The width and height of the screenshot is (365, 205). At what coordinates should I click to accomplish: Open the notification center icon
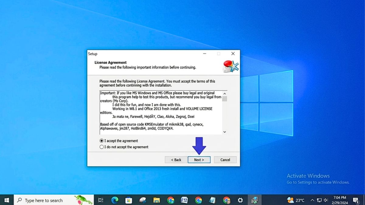356,200
